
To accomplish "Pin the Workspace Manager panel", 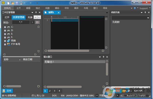I will point(36,12).
